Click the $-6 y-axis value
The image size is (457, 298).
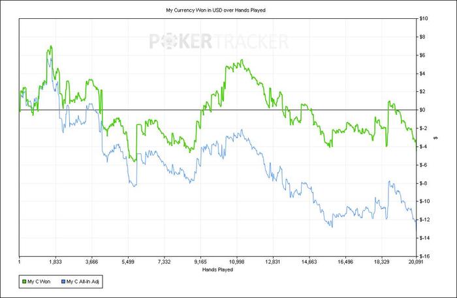423,165
